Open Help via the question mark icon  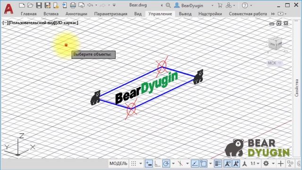(245, 5)
